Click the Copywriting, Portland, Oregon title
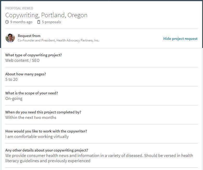203x170 pixels. coord(46,15)
